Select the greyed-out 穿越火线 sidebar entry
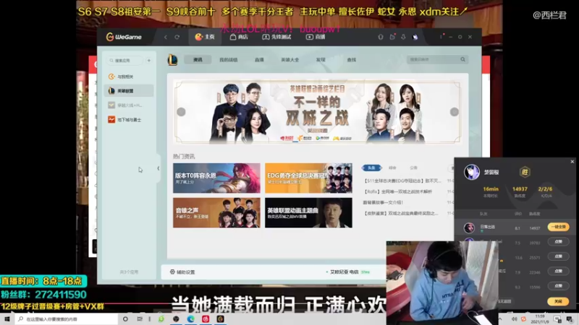The width and height of the screenshot is (579, 325). click(x=129, y=105)
